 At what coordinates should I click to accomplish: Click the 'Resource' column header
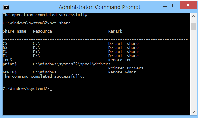tap(43, 31)
